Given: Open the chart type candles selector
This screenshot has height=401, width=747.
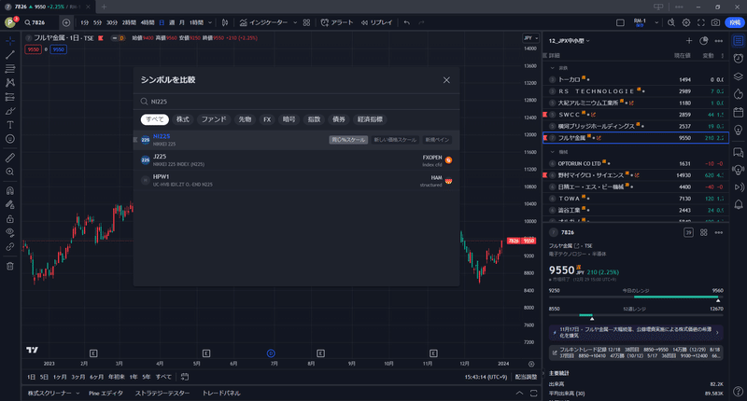Looking at the screenshot, I should [225, 22].
